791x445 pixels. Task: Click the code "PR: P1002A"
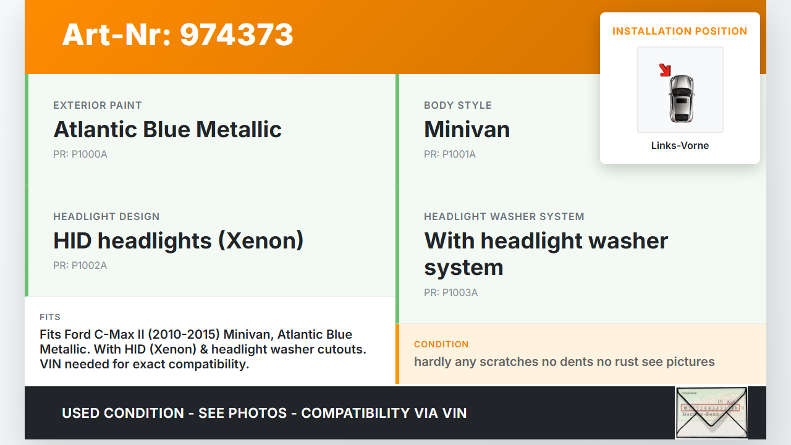[80, 265]
